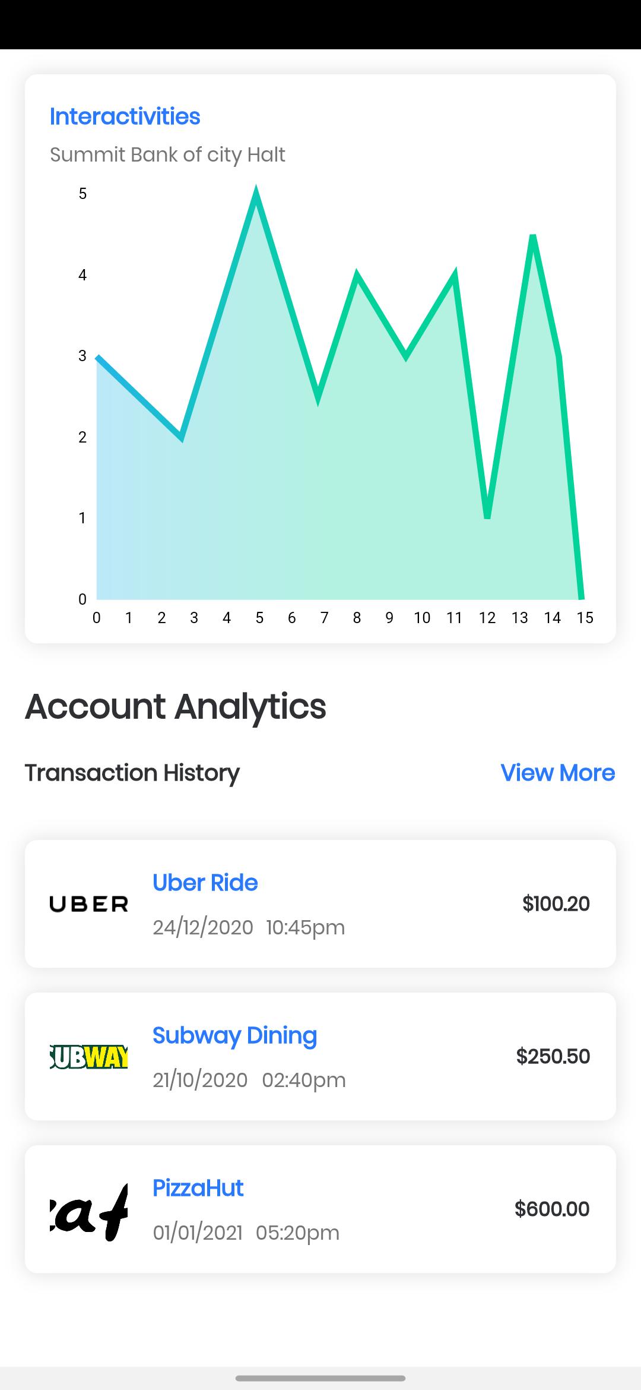Open the Subway Dining transaction title
This screenshot has width=641, height=1390.
coord(234,1035)
